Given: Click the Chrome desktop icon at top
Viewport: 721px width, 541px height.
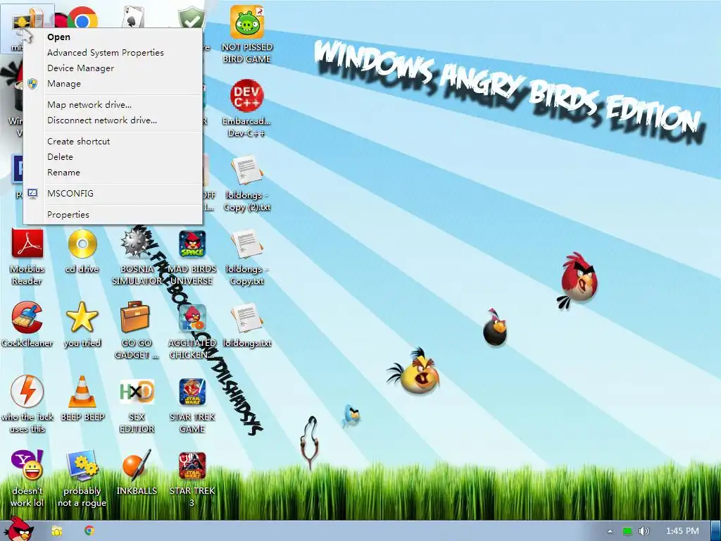Looking at the screenshot, I should coord(83,18).
